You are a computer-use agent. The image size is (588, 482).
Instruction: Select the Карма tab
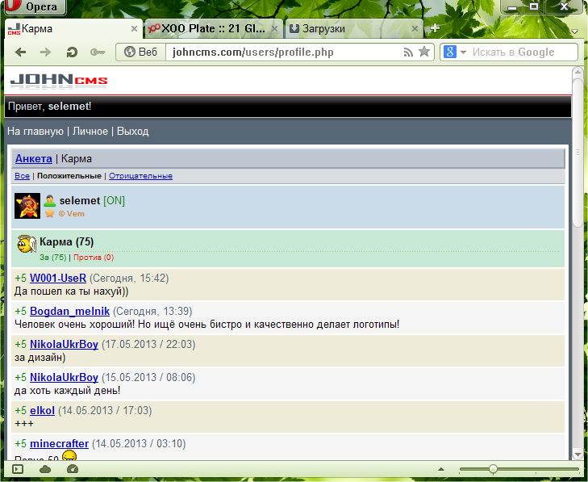(73, 28)
